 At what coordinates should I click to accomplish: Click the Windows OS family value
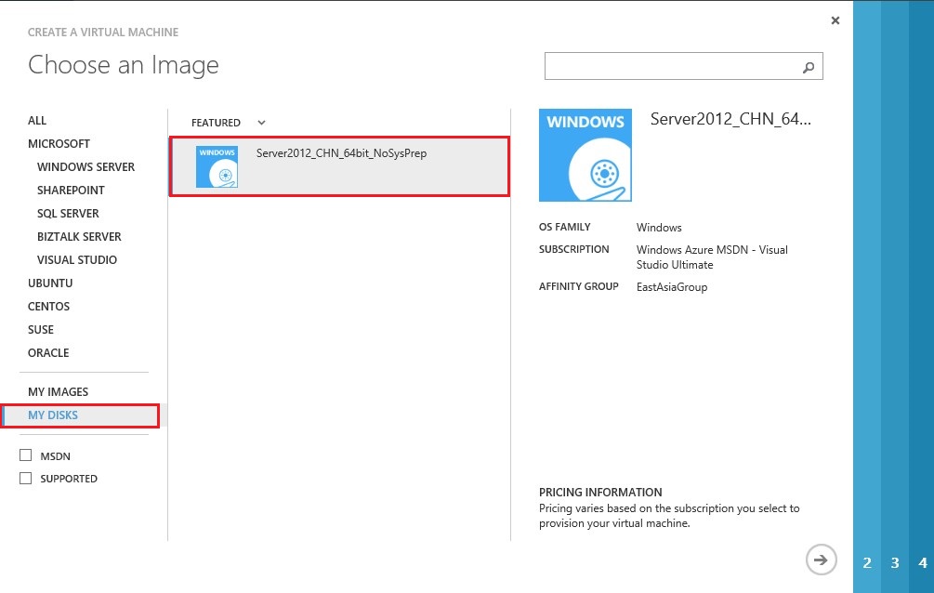coord(659,228)
